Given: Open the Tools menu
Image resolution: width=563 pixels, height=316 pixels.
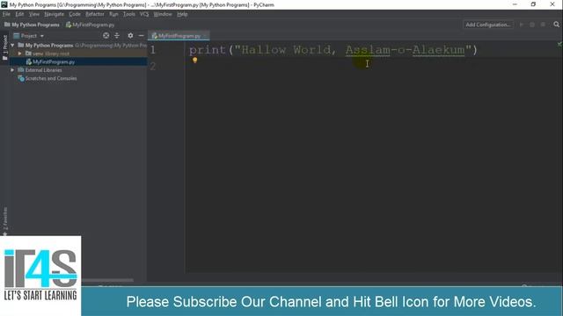Looking at the screenshot, I should pyautogui.click(x=129, y=14).
